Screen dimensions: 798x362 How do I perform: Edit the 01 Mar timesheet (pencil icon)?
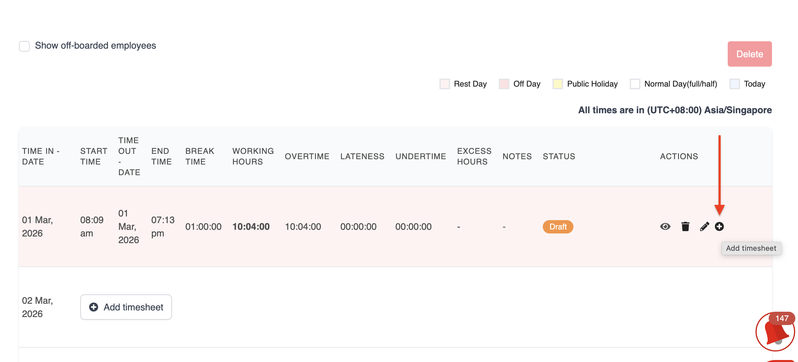(704, 227)
